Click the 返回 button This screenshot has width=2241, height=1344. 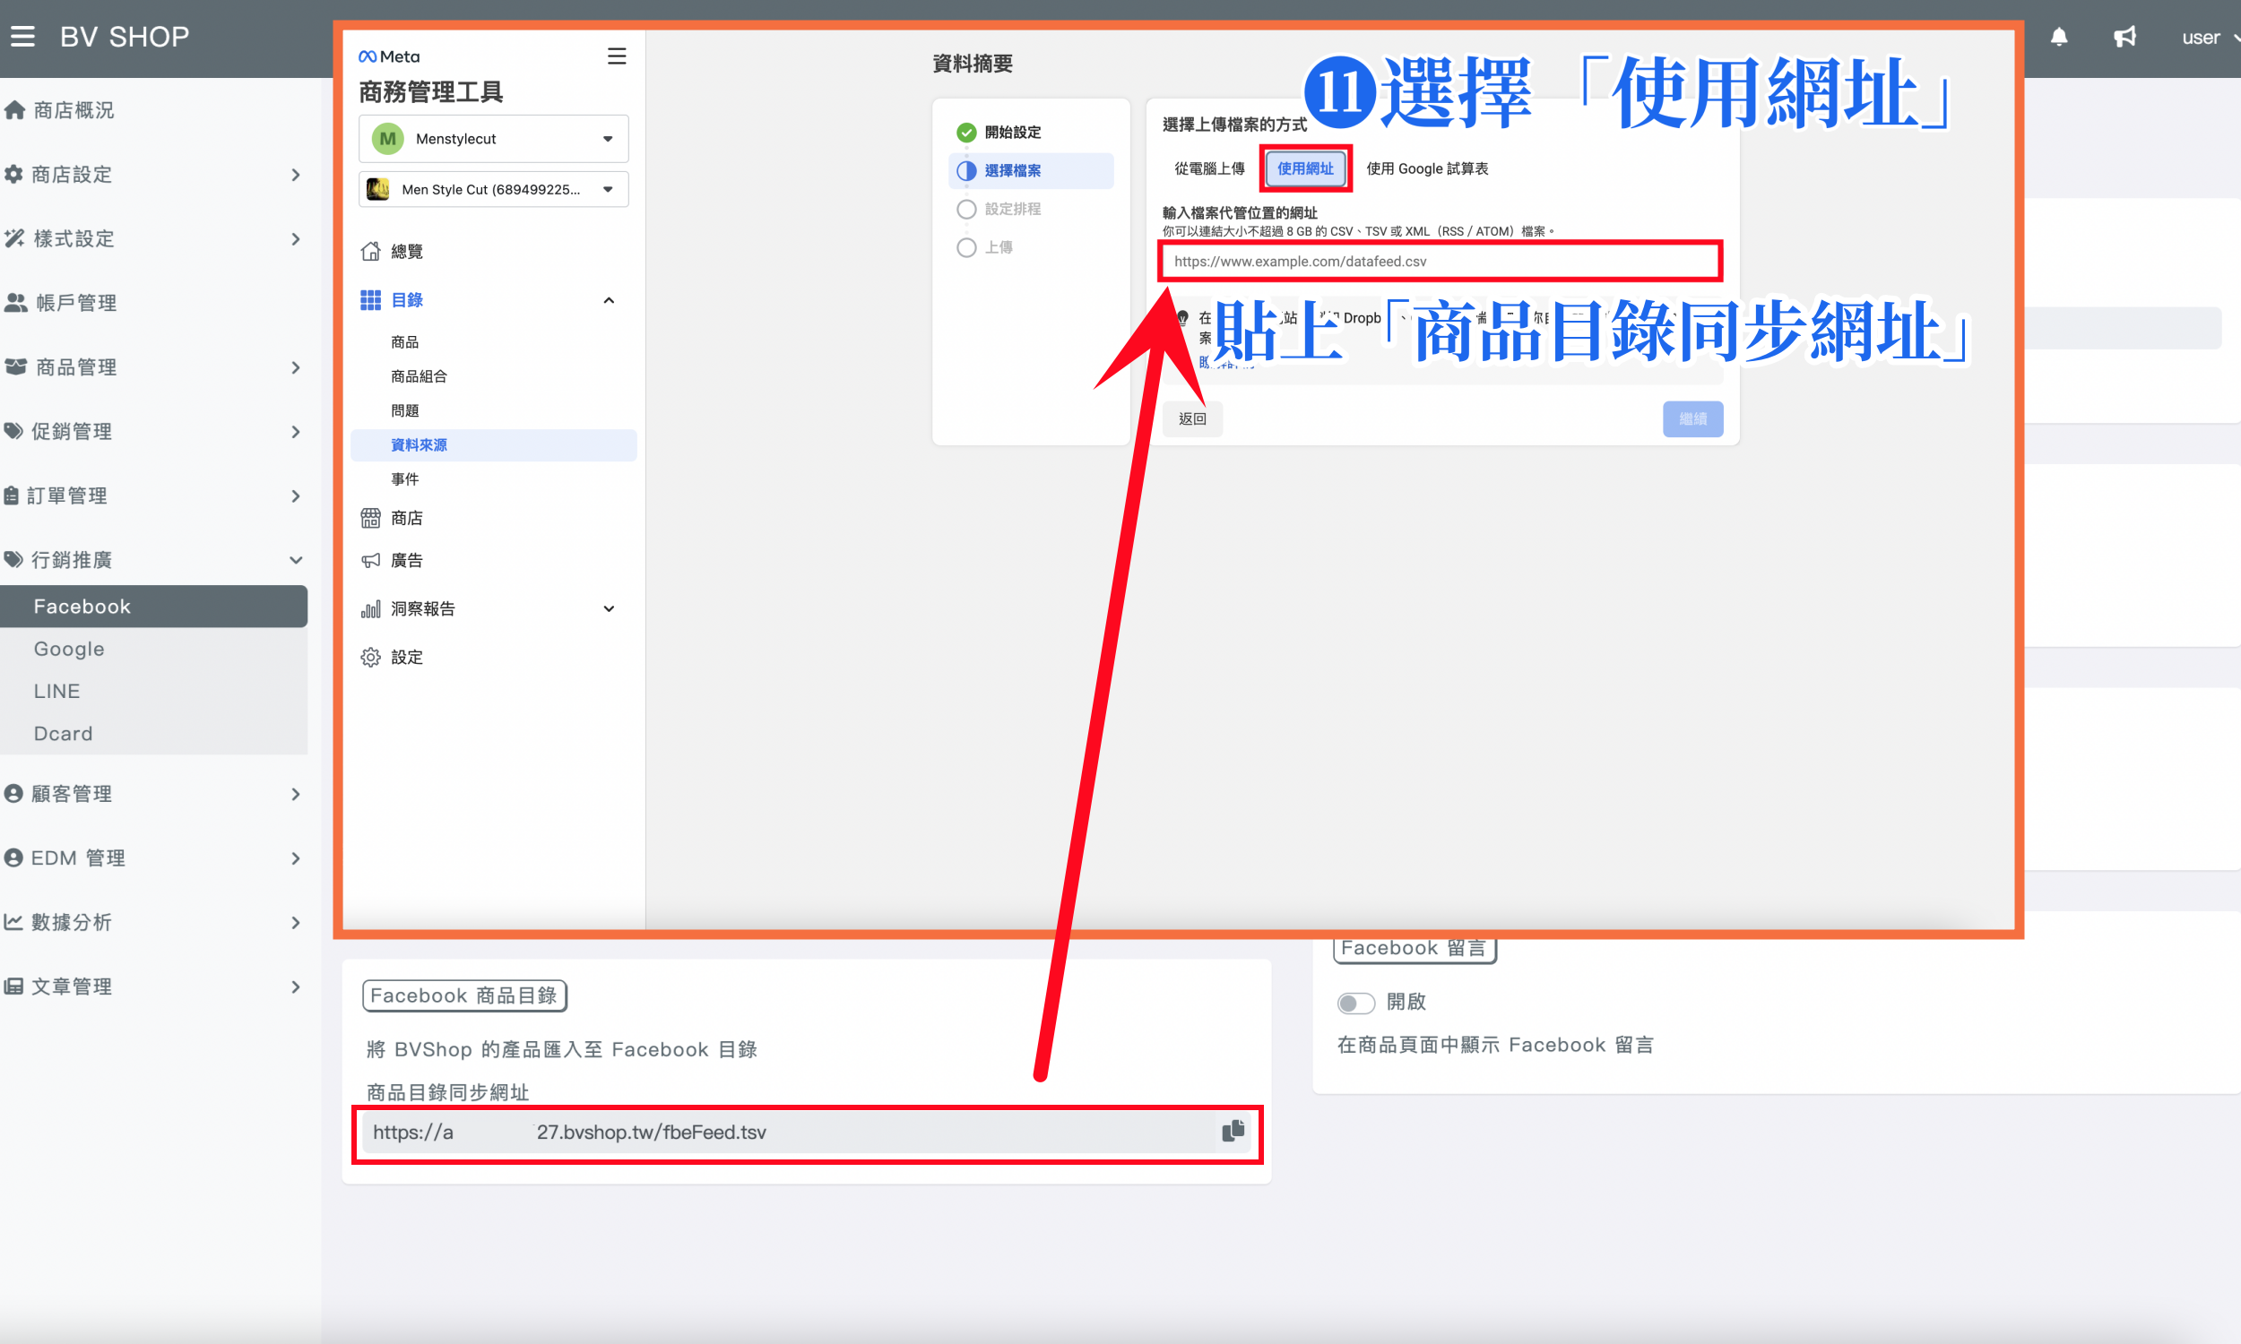[x=1192, y=418]
